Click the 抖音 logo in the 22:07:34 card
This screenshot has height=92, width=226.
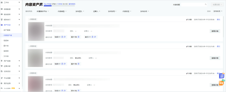pos(187,73)
